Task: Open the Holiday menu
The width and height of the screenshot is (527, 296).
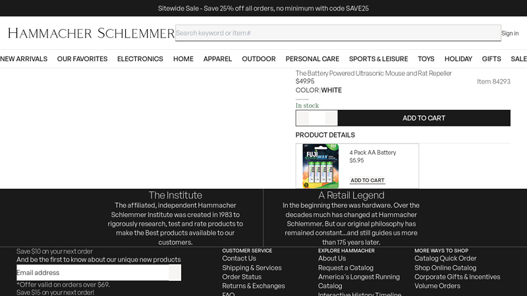Action: point(458,59)
